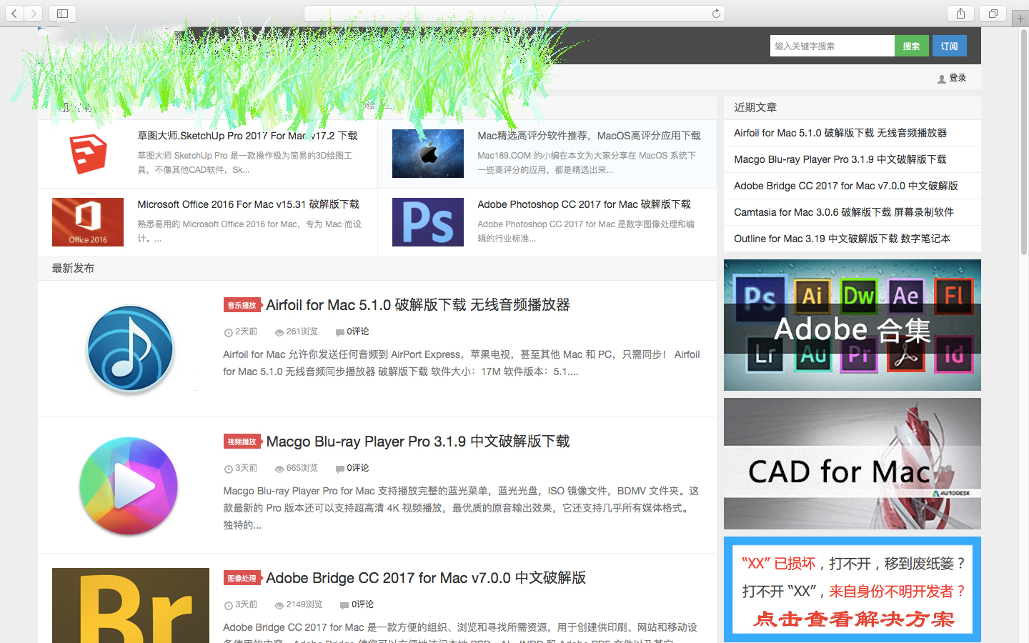Click the 665浏览 view count text
Image resolution: width=1029 pixels, height=643 pixels.
(x=302, y=468)
